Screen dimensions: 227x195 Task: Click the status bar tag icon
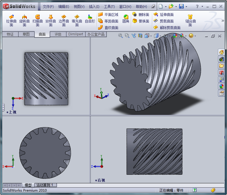(x=213, y=190)
